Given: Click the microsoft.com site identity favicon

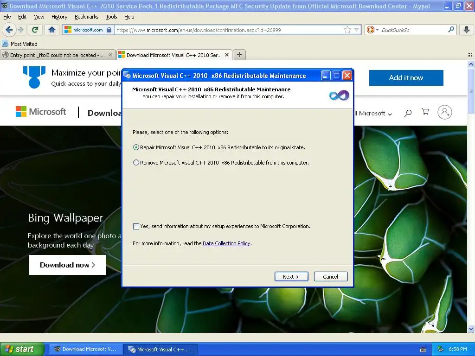Looking at the screenshot, I should pyautogui.click(x=68, y=30).
